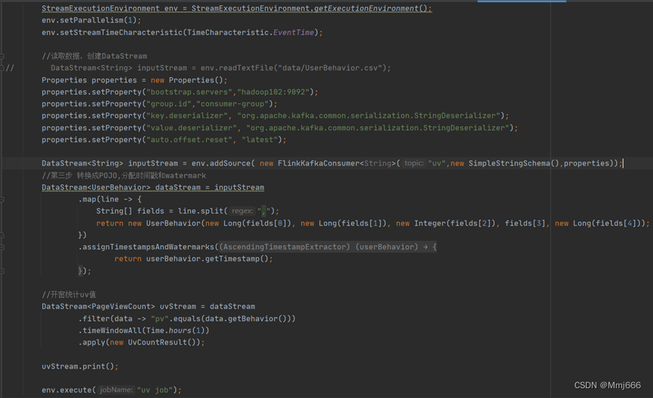Click fields[0] in the UserBehavior constructor
The width and height of the screenshot is (653, 398).
tap(266, 224)
